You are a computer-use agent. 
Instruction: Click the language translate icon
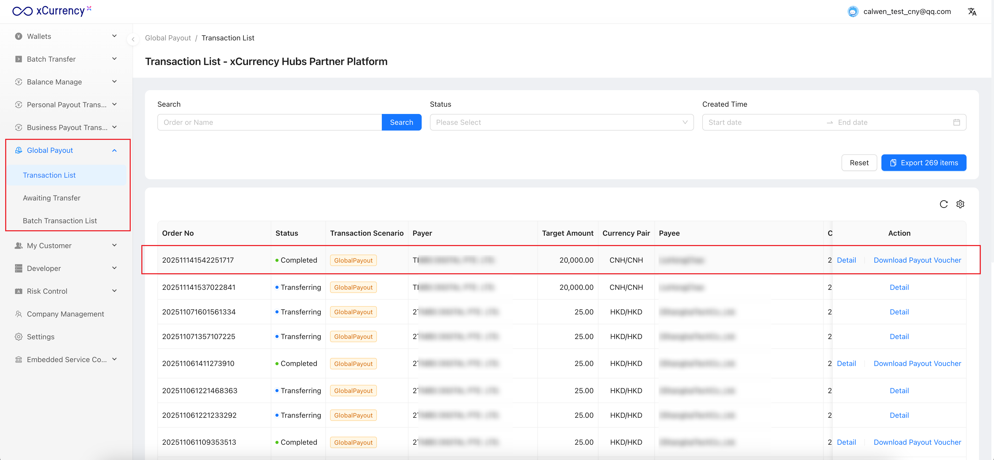click(972, 12)
